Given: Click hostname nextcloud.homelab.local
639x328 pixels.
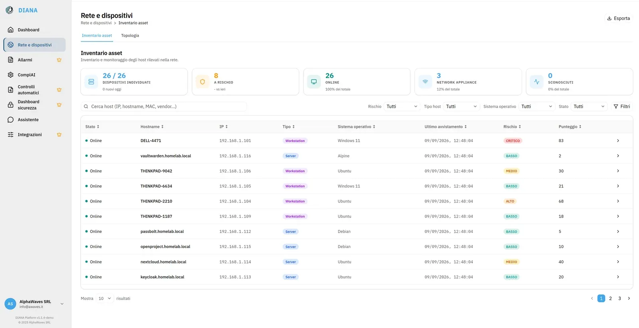Looking at the screenshot, I should click(163, 262).
